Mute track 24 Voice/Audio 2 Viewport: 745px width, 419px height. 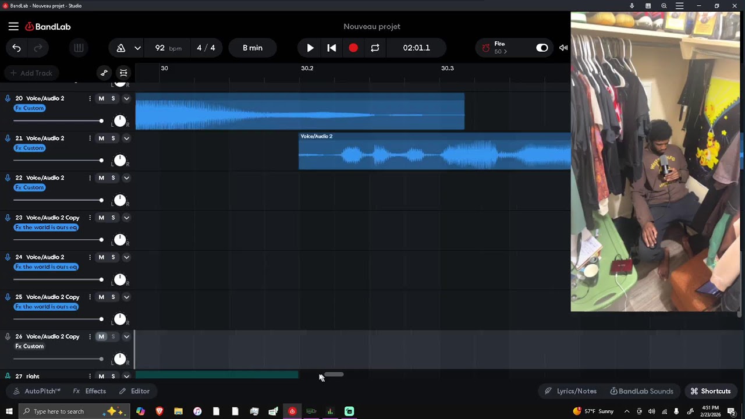[101, 257]
